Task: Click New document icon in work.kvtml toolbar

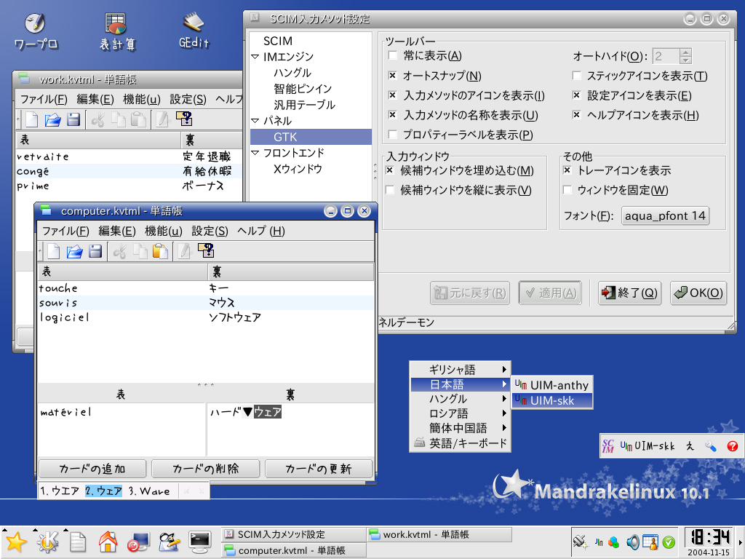Action: click(32, 119)
